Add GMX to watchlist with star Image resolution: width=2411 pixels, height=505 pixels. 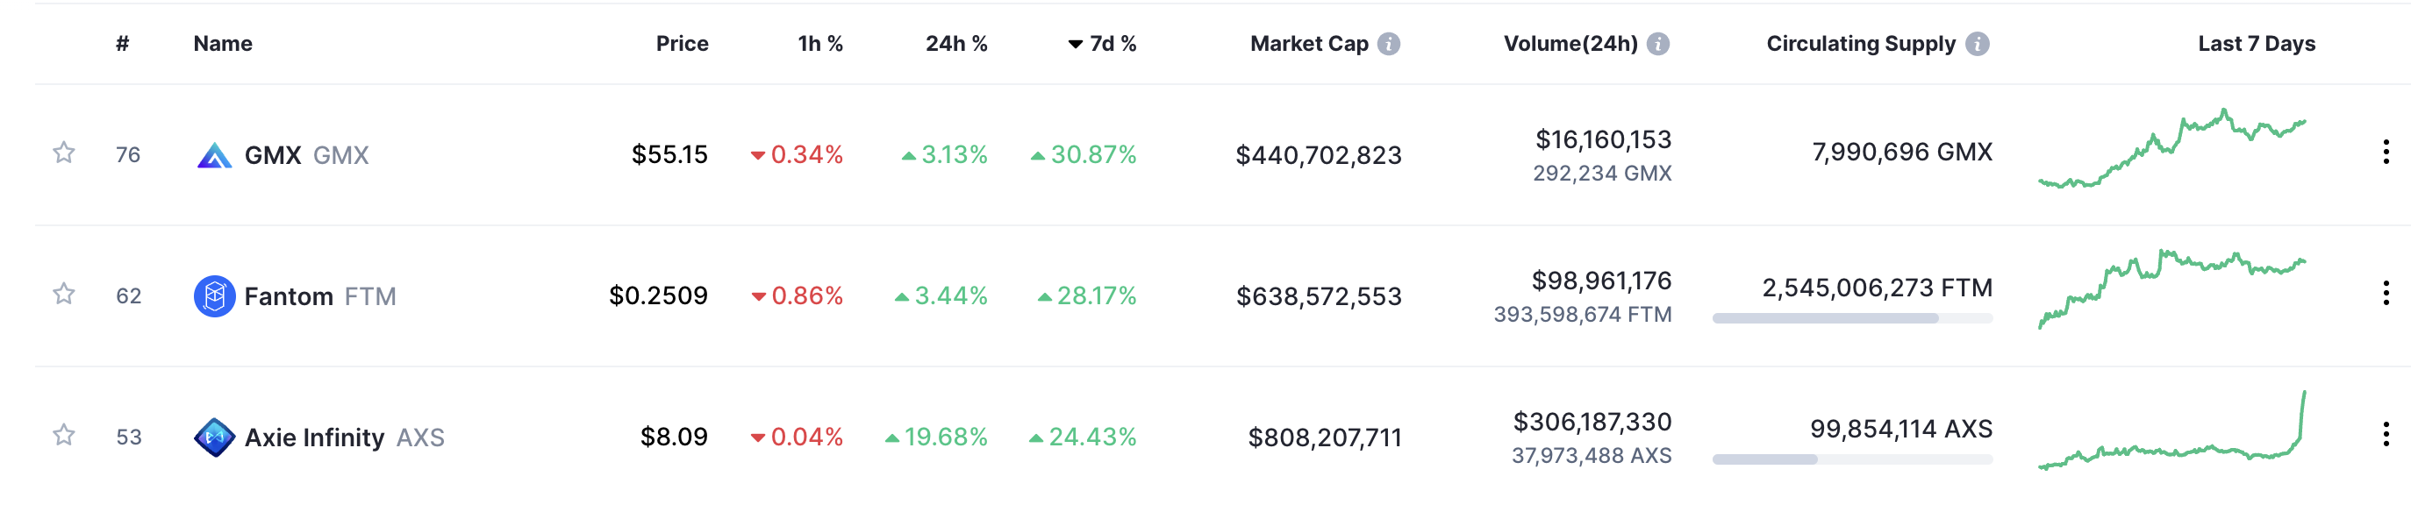pos(64,153)
